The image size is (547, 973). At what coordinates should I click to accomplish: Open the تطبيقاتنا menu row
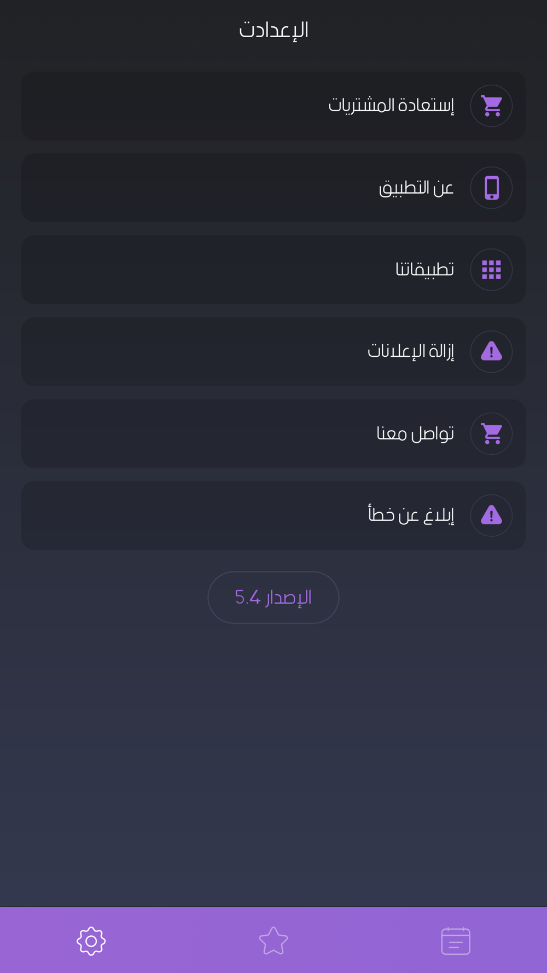pos(273,270)
